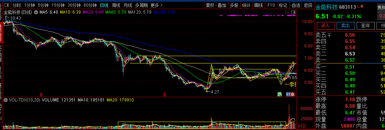Toggle -自选 watchlist membership
The height and width of the screenshot is (130, 385).
coord(295,5)
